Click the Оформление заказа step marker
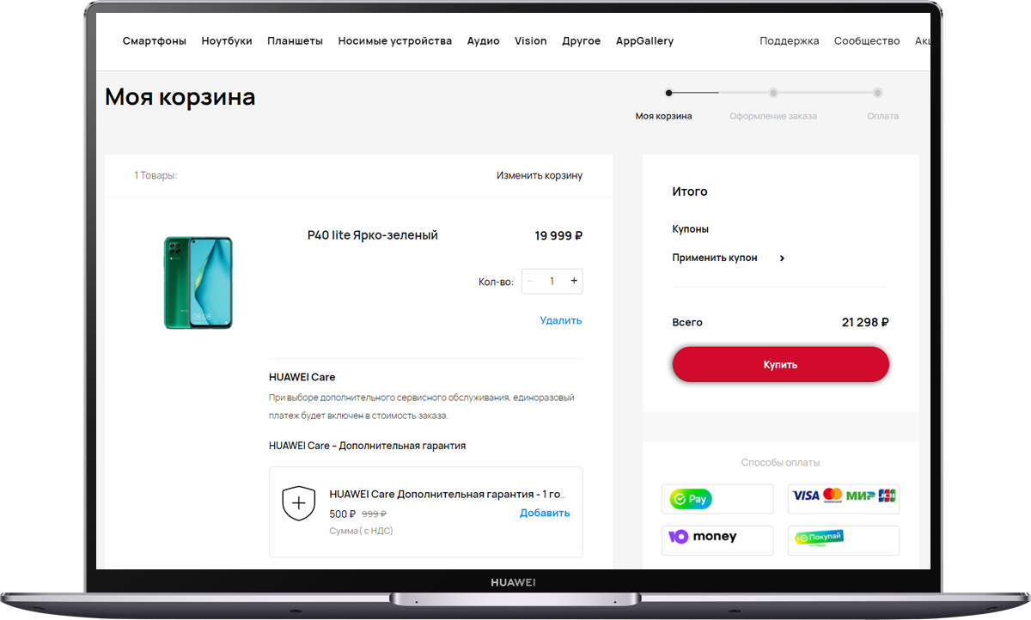Screen dimensions: 1031x620 [x=773, y=93]
